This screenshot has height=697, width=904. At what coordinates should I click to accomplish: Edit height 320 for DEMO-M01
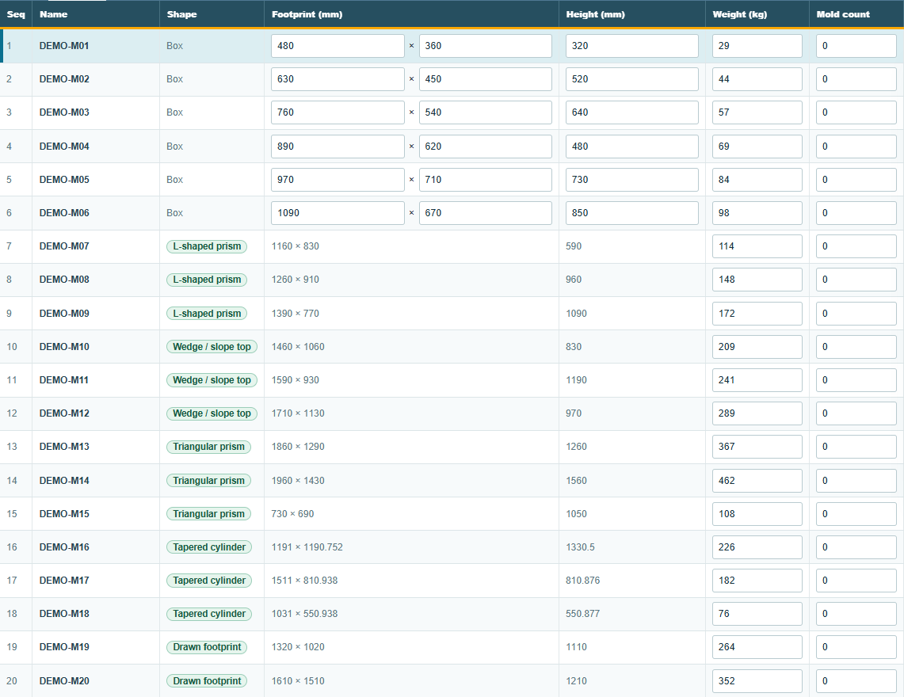click(x=632, y=46)
